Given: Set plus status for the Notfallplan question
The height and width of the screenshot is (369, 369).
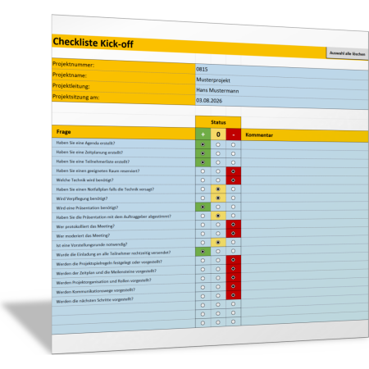Looking at the screenshot, I should pyautogui.click(x=203, y=189).
